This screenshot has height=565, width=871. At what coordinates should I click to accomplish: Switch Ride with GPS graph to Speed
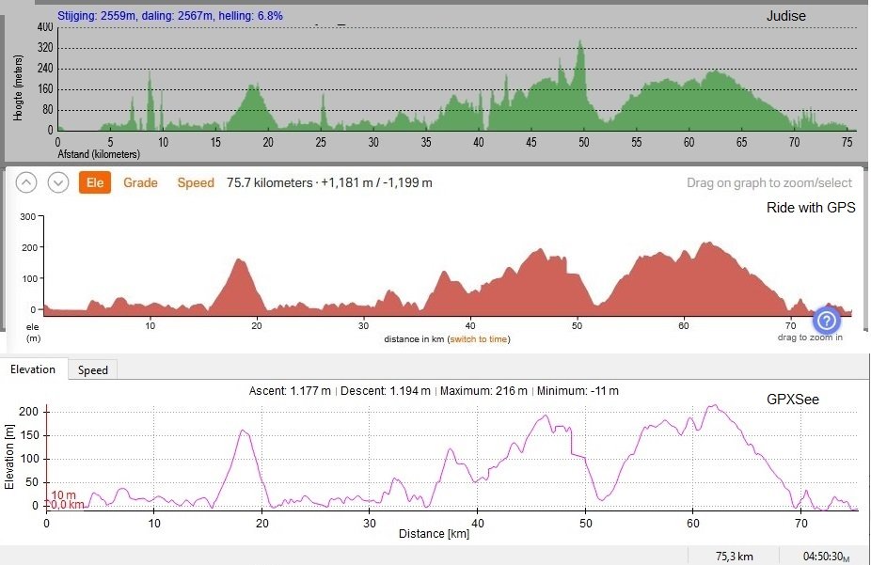pos(196,183)
